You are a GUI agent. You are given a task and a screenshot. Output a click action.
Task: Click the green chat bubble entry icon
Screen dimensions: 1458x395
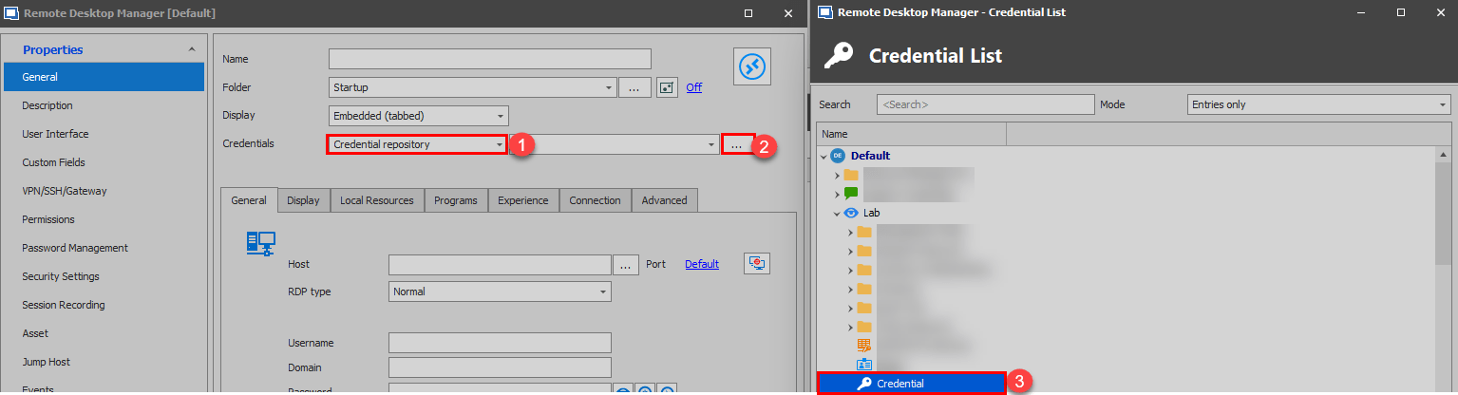click(x=851, y=193)
